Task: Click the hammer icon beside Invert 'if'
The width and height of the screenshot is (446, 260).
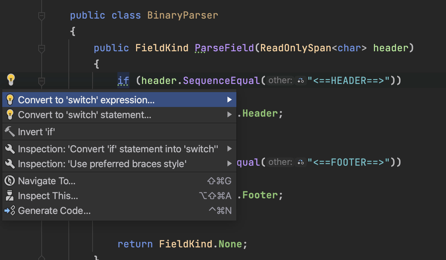Action: 10,131
